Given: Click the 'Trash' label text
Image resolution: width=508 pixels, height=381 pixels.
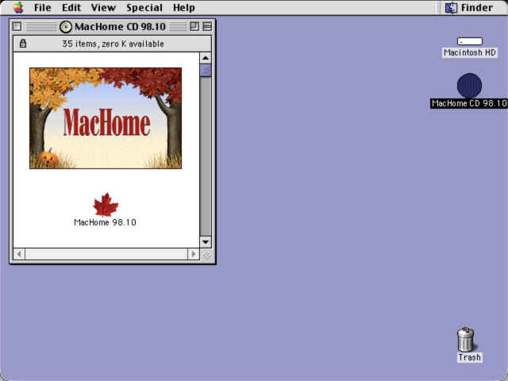Looking at the screenshot, I should (469, 357).
